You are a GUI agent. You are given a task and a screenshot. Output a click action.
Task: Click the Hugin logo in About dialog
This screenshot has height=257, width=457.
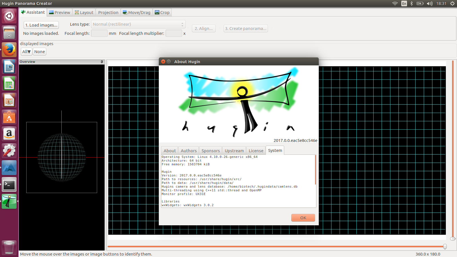(239, 102)
